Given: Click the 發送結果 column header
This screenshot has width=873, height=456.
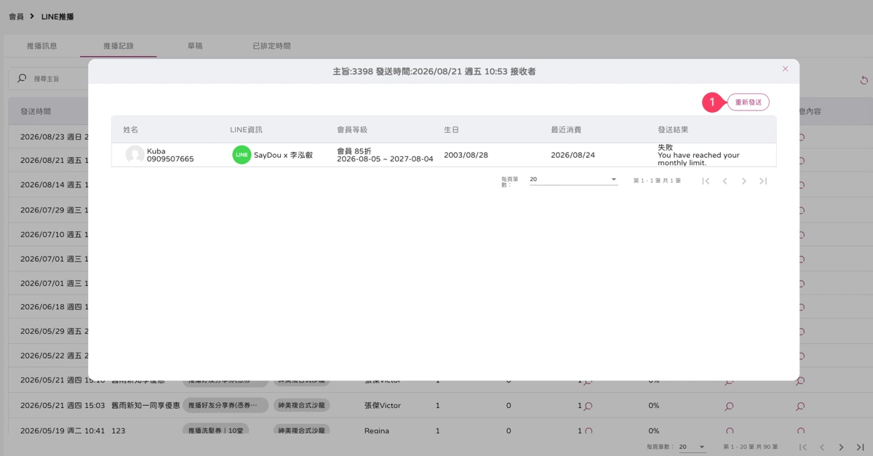Looking at the screenshot, I should pos(673,129).
